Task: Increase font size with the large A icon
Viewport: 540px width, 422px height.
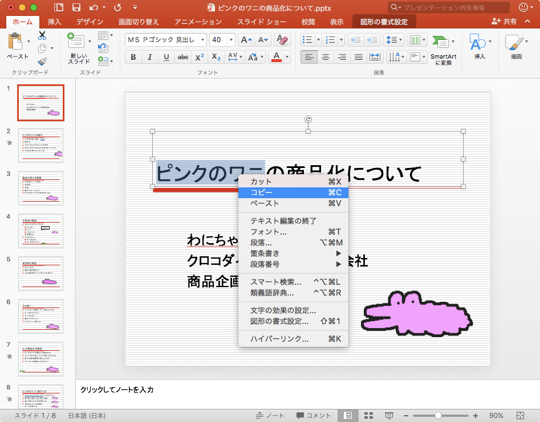Action: click(x=246, y=40)
